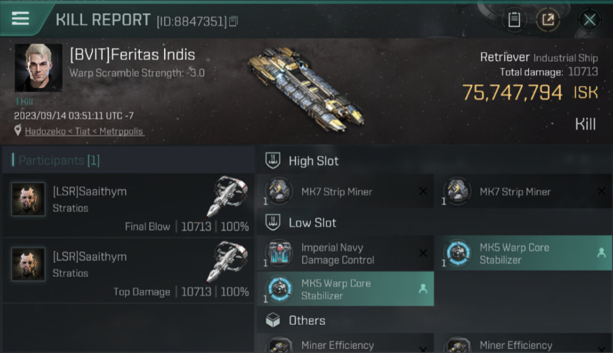Click the Stratios ship icon in Top Damage row

point(227,261)
